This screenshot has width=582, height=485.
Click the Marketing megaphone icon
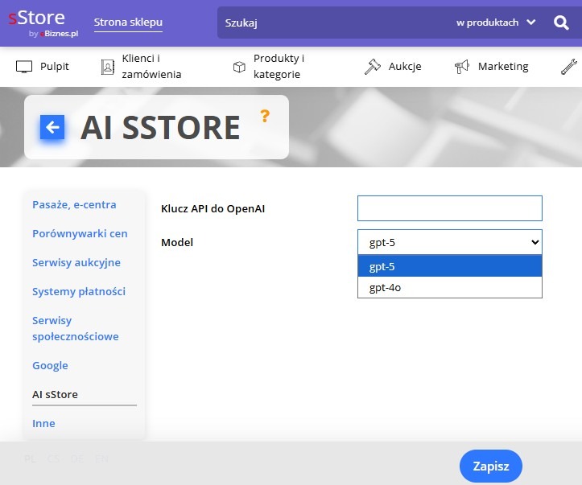pos(462,67)
